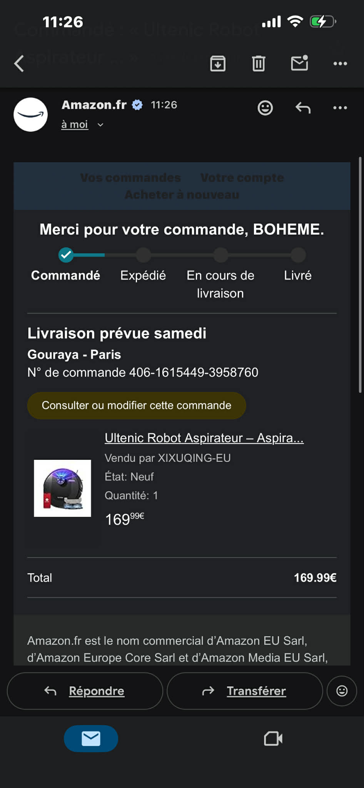Tap the "à moi" recipient link
This screenshot has height=788, width=364.
pos(75,124)
